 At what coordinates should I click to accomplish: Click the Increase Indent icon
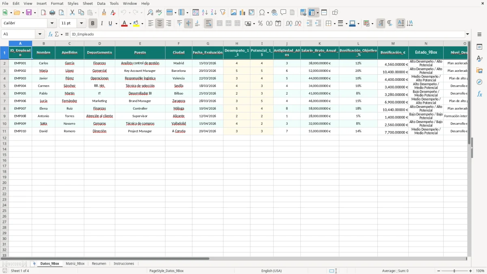tap(309, 24)
